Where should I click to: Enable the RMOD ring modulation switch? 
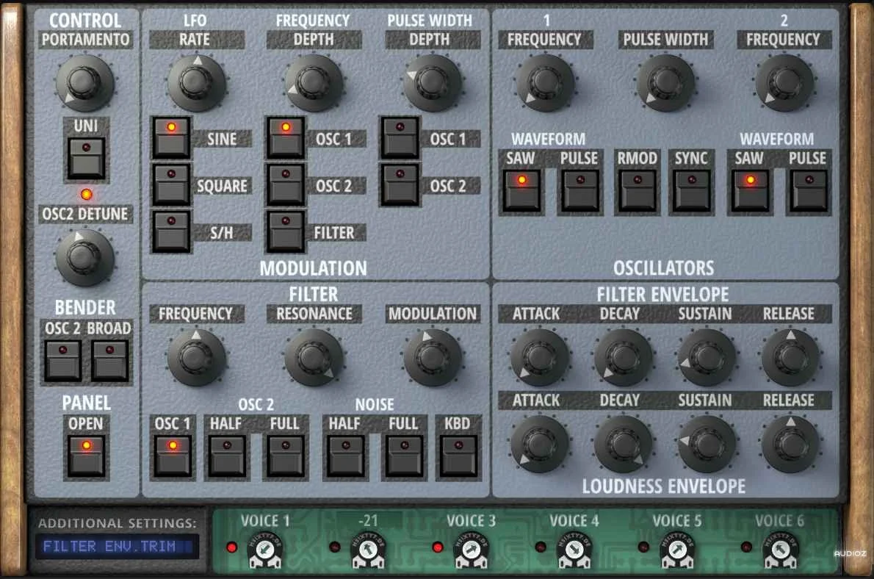[x=637, y=191]
